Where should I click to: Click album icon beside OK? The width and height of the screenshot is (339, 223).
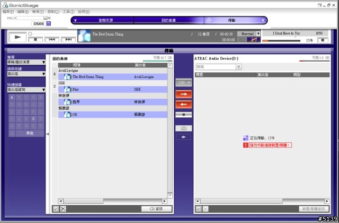pyautogui.click(x=68, y=115)
